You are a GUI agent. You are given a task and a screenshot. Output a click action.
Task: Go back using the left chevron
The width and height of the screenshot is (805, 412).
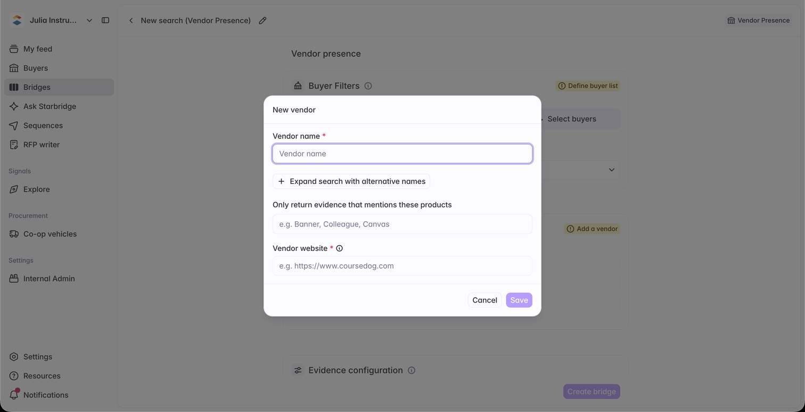[131, 20]
